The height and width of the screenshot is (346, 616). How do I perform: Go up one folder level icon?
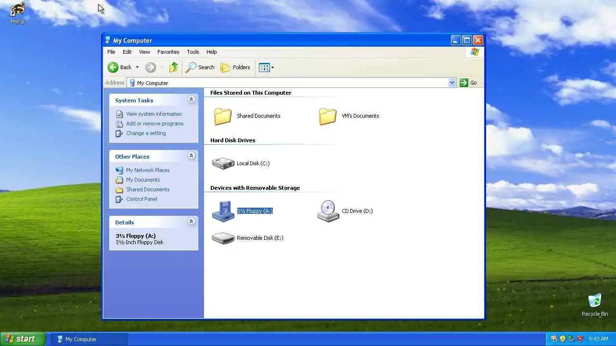[174, 67]
